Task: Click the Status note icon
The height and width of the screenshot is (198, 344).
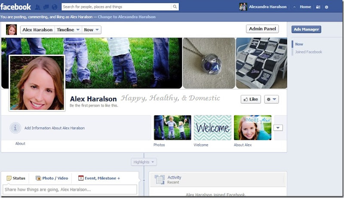Action: coord(9,178)
